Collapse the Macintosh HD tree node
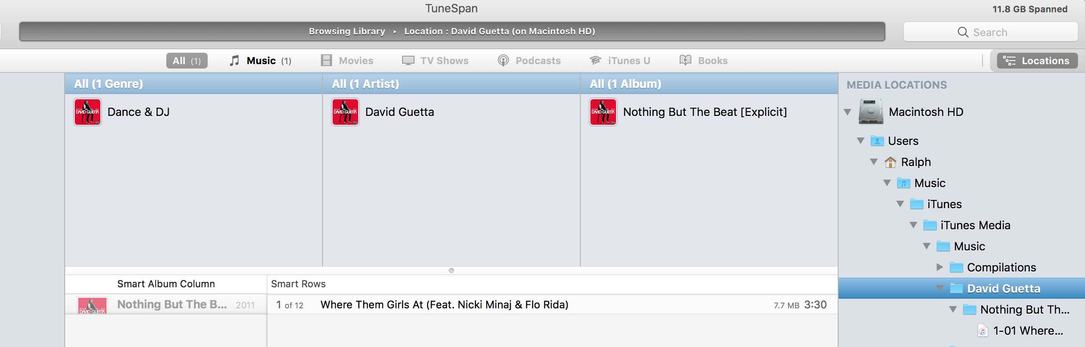The height and width of the screenshot is (347, 1085). 847,112
